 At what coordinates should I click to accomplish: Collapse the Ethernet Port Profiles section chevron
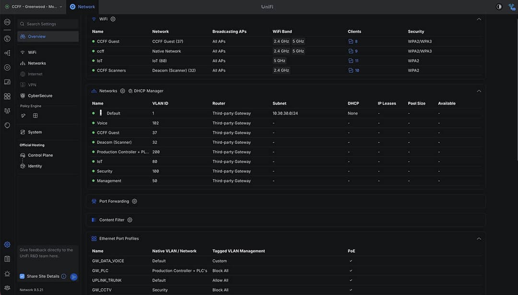point(479,238)
